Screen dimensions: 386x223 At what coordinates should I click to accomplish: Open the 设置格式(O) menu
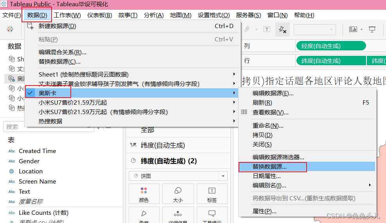point(214,15)
